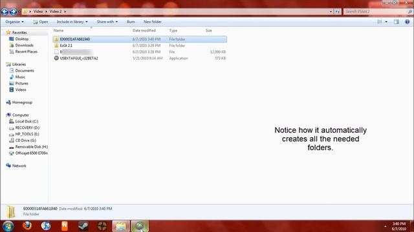The image size is (414, 232).
Task: Open Local Disk (C:)
Action: (x=27, y=121)
